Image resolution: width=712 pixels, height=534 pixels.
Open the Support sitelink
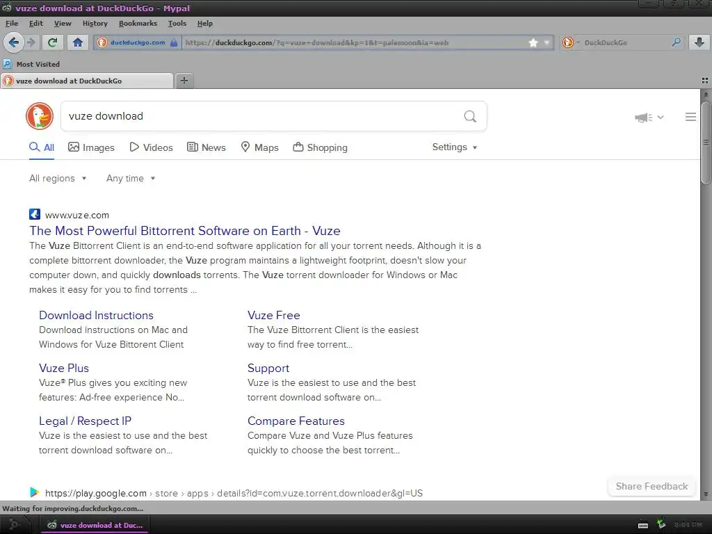[268, 369]
